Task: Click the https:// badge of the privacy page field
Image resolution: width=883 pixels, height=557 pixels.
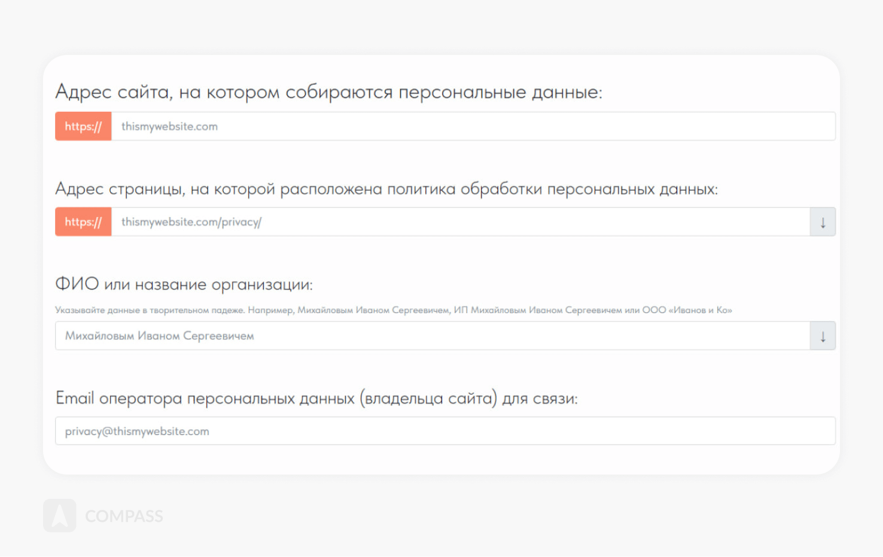Action: click(83, 222)
